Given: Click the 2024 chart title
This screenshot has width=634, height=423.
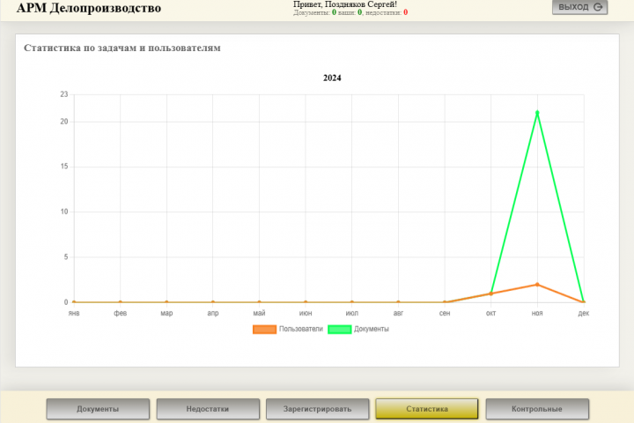Looking at the screenshot, I should click(332, 78).
